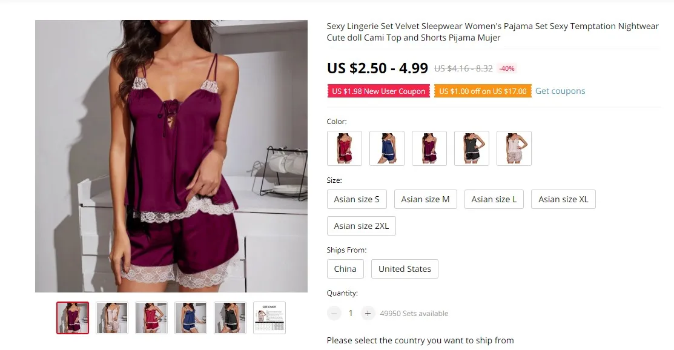This screenshot has height=350, width=674.
Task: Click the US $1.00 off on US $17.00 badge
Action: click(x=483, y=91)
